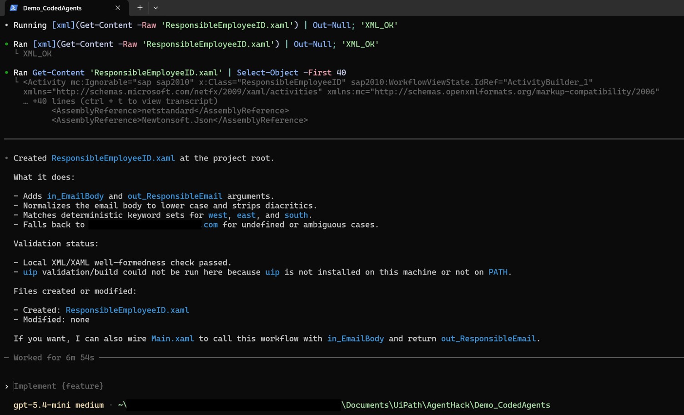This screenshot has width=684, height=415.
Task: Click the PowerShell icon on the tab
Action: [x=14, y=8]
